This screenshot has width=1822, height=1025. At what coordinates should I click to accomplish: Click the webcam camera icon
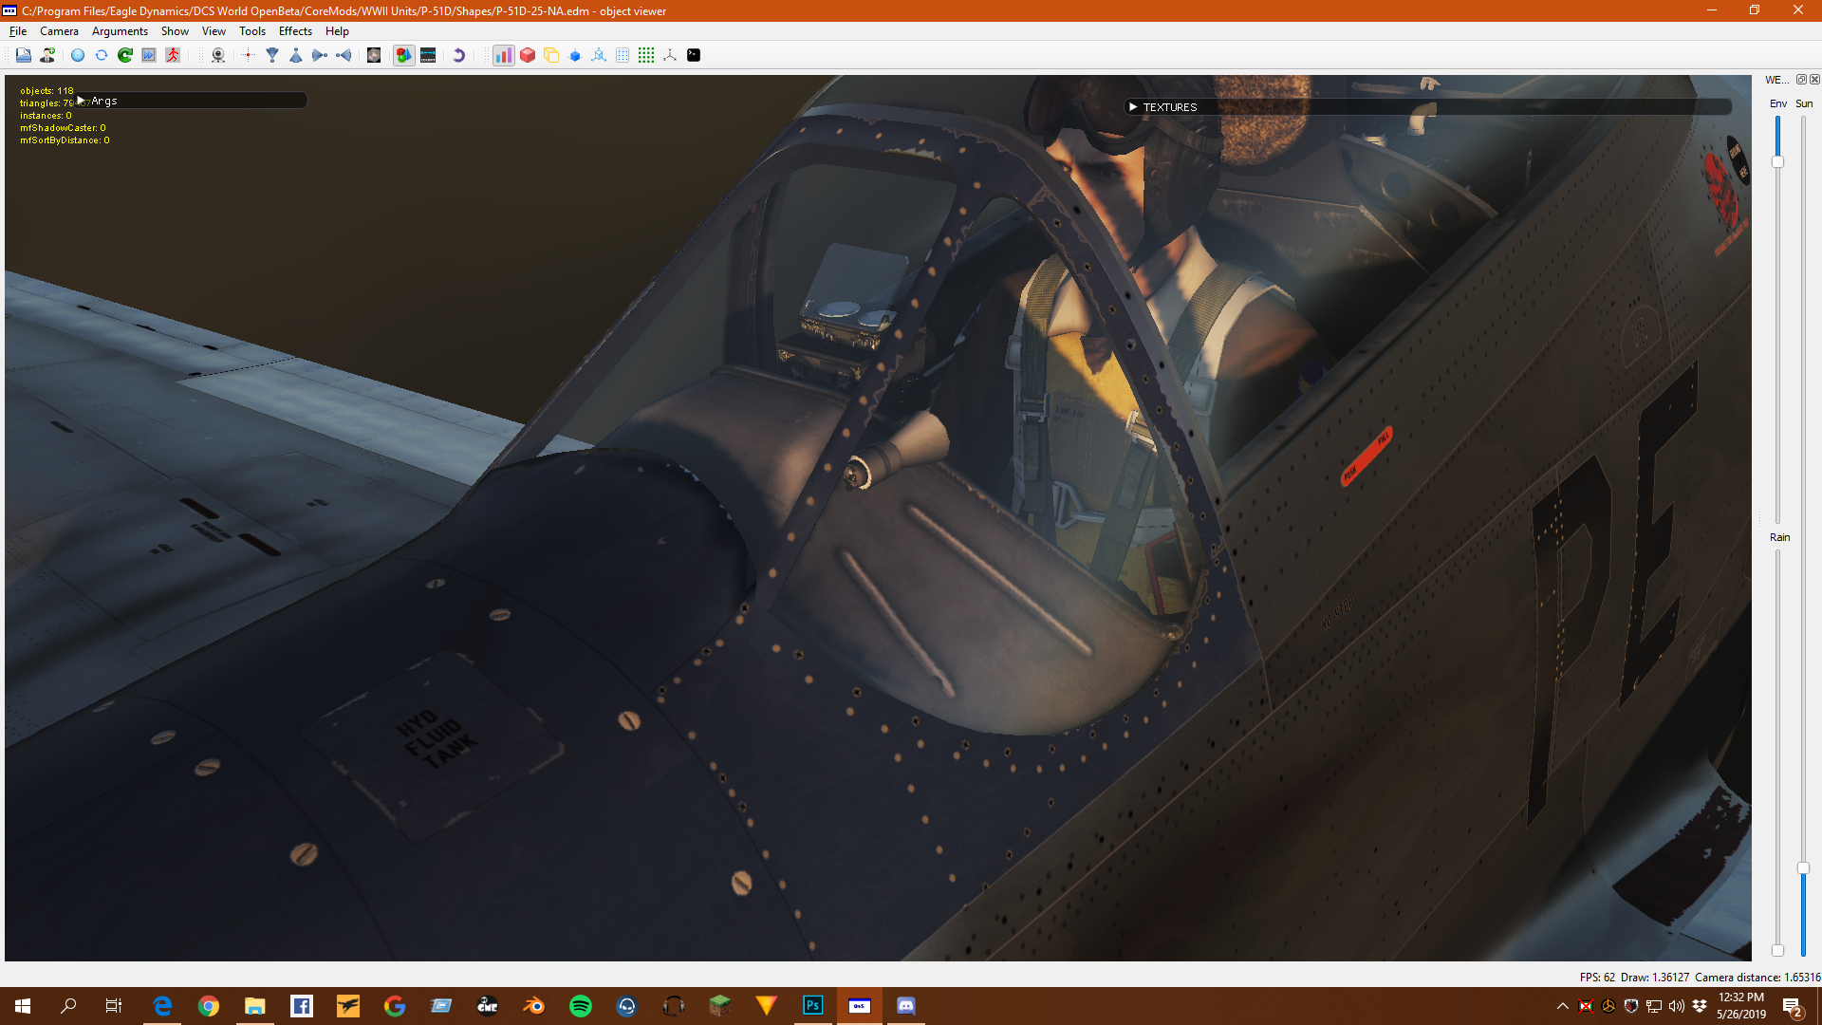218,55
